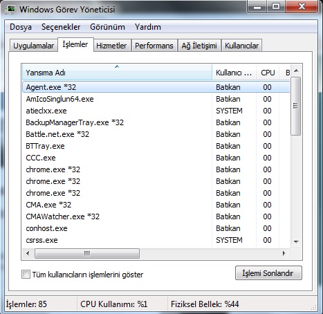Click the vertical scrollbar thumb

(x=295, y=106)
